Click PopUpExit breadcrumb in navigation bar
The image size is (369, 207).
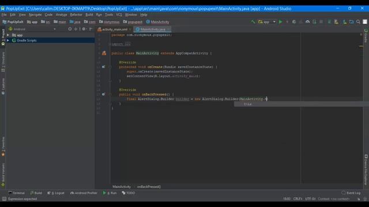(x=13, y=22)
